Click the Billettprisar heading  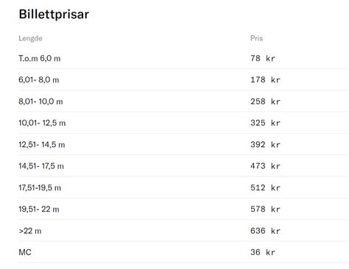coord(54,14)
